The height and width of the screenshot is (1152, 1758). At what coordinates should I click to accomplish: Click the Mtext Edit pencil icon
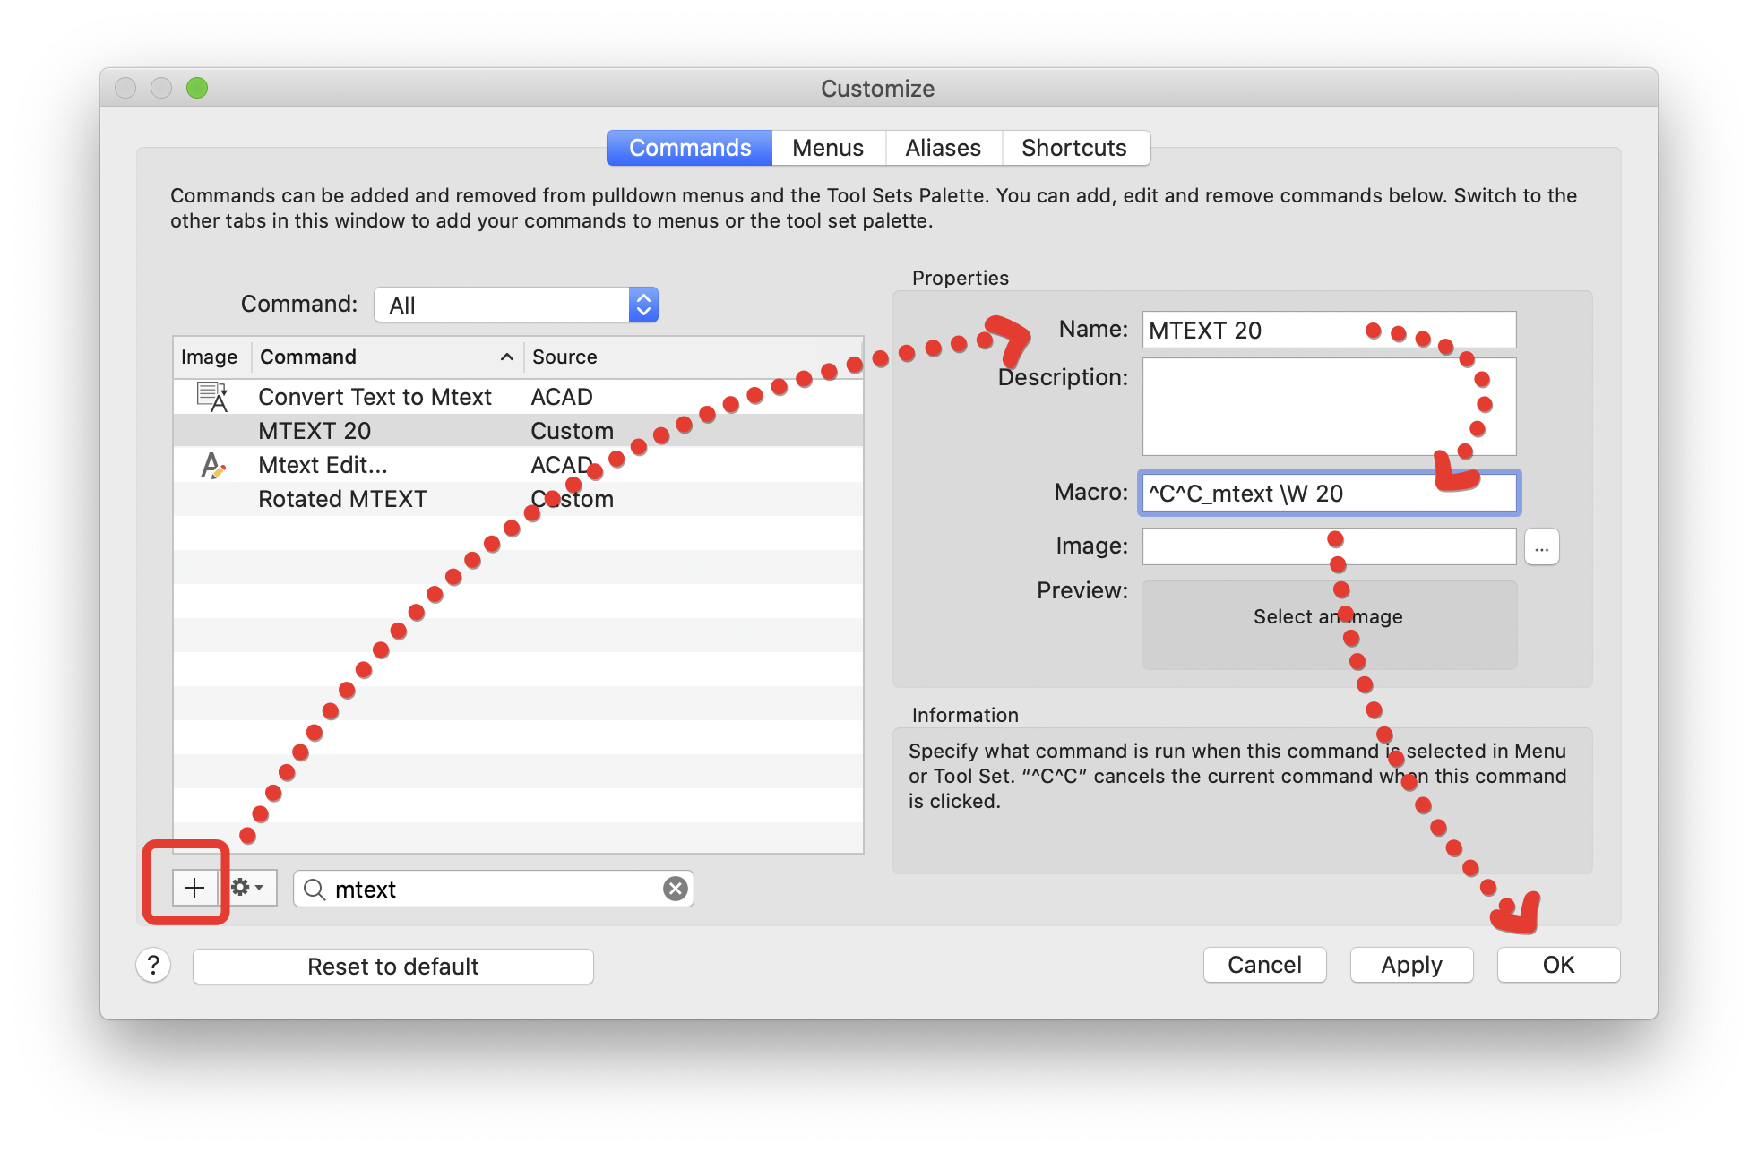point(211,464)
